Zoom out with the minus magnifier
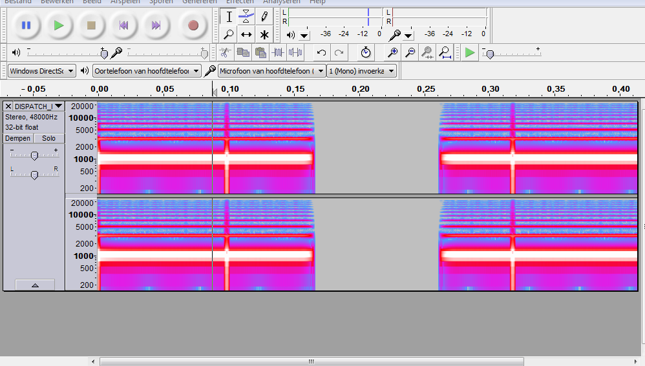Image resolution: width=645 pixels, height=366 pixels. 410,52
